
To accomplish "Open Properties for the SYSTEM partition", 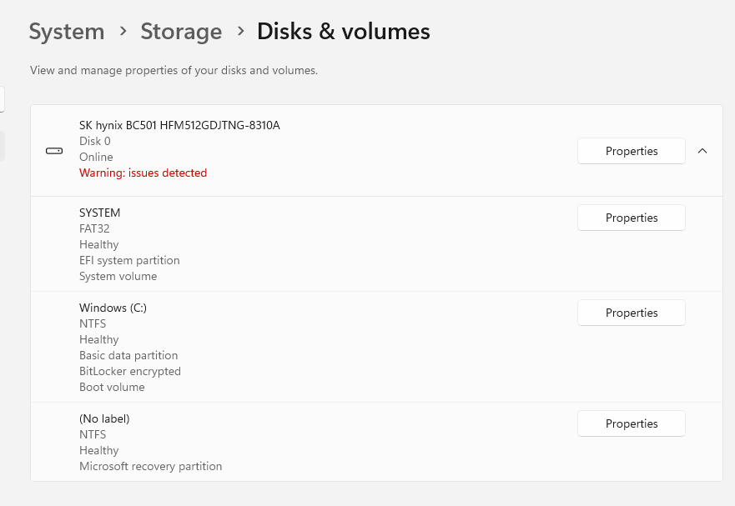I will point(631,218).
